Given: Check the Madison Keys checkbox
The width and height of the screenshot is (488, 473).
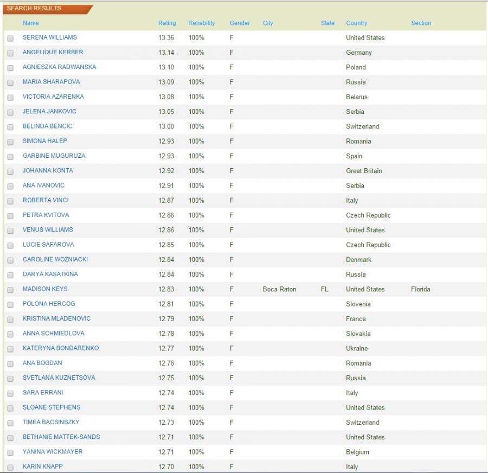Looking at the screenshot, I should point(10,290).
